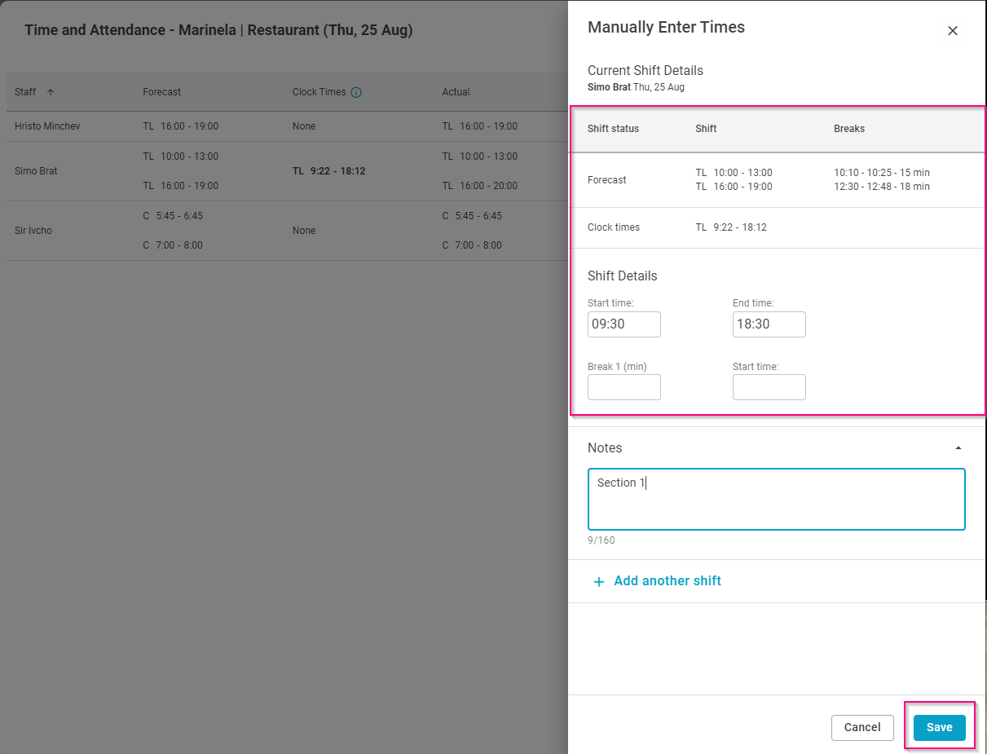Click the Shift status header in panel
The height and width of the screenshot is (754, 987).
click(614, 129)
